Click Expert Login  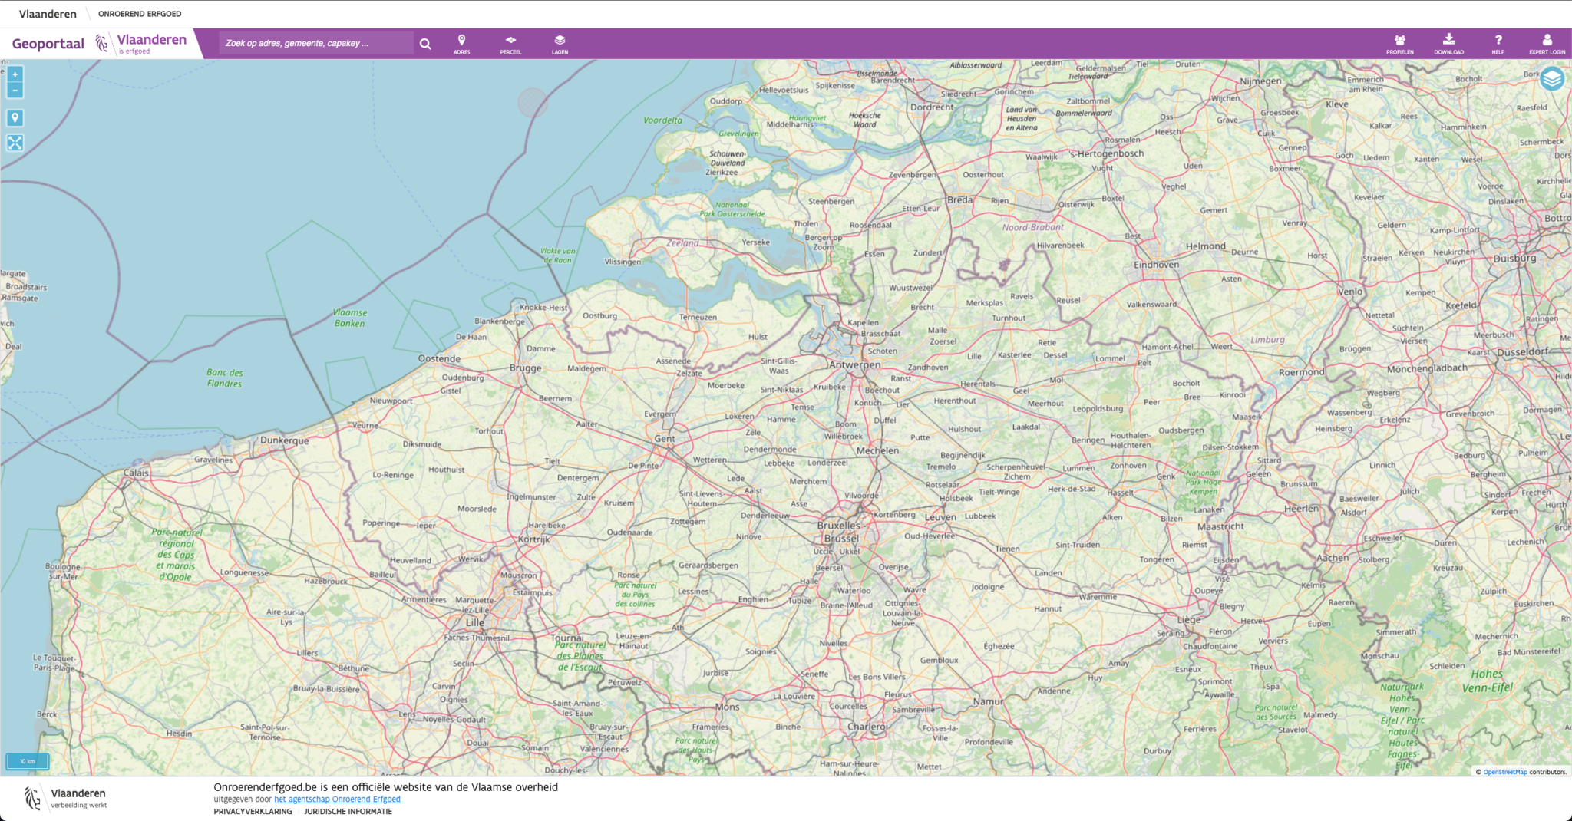[x=1547, y=44]
